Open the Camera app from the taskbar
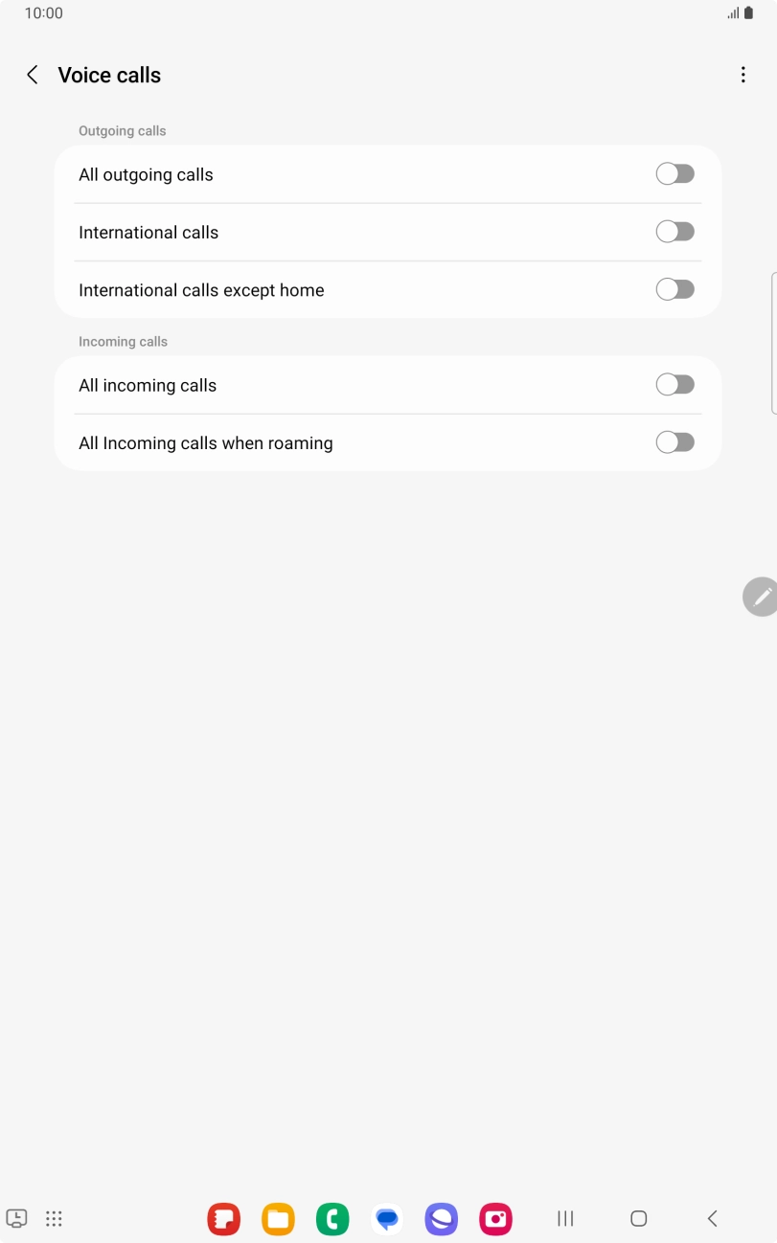777x1243 pixels. 495,1218
